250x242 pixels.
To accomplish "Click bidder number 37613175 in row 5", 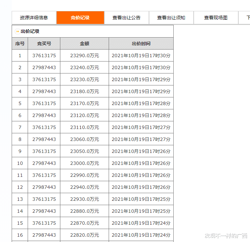I will (44, 103).
